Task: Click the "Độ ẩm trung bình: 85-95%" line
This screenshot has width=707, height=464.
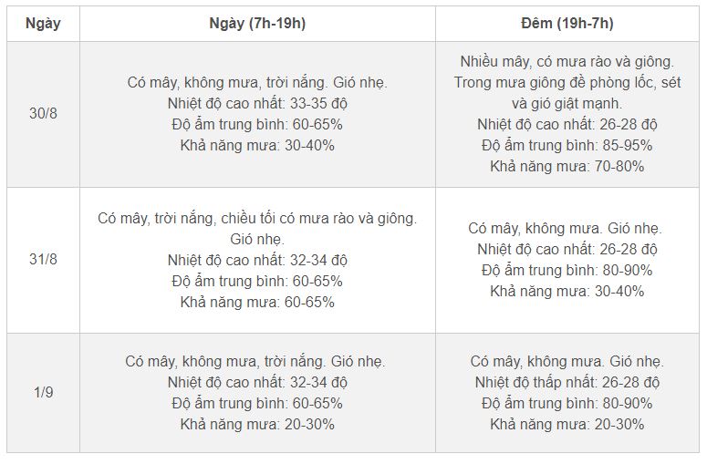Action: 567,145
